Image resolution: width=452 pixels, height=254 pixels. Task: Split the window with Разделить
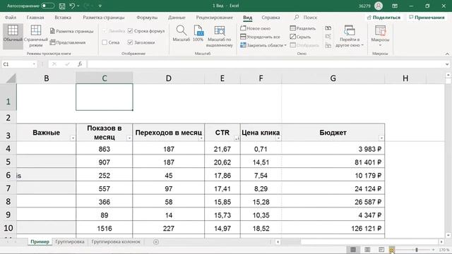(x=303, y=28)
